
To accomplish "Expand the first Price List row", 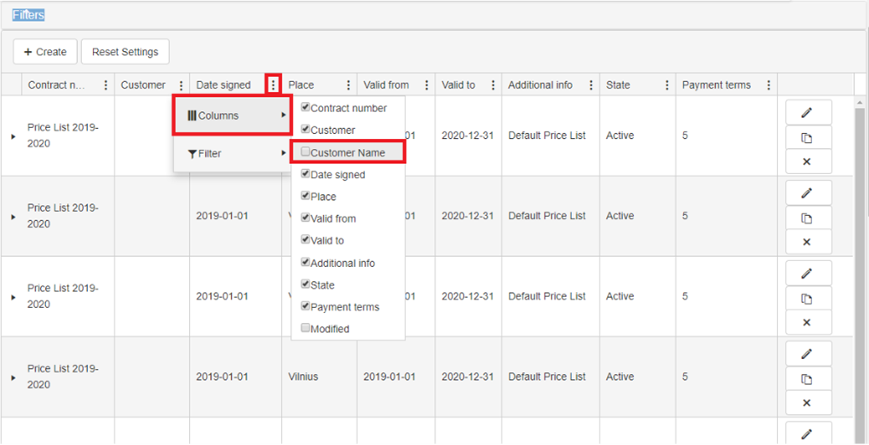I will 13,136.
